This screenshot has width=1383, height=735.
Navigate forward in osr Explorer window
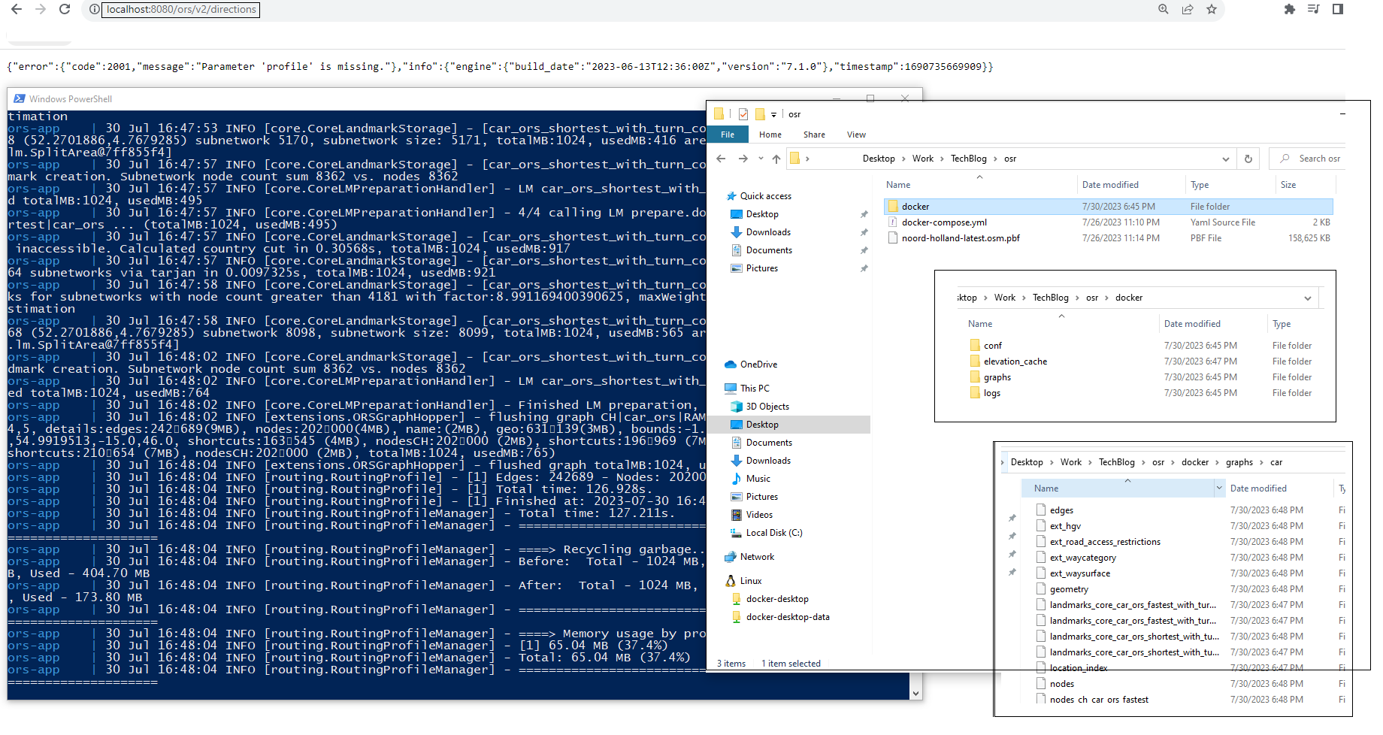tap(743, 159)
